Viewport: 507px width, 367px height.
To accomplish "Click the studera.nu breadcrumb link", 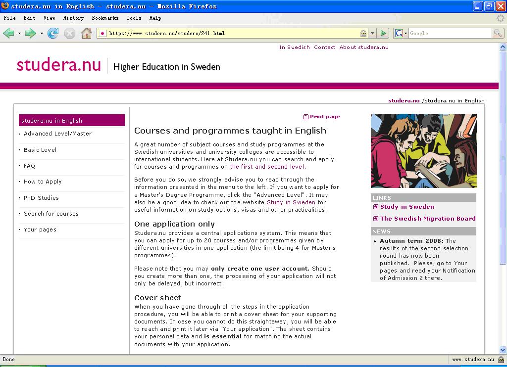I will pyautogui.click(x=404, y=100).
